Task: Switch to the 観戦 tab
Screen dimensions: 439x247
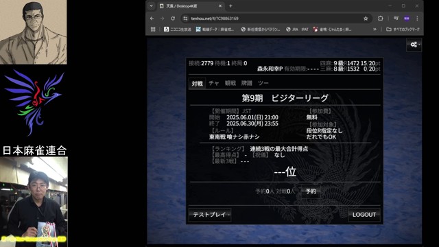Action: [x=230, y=83]
